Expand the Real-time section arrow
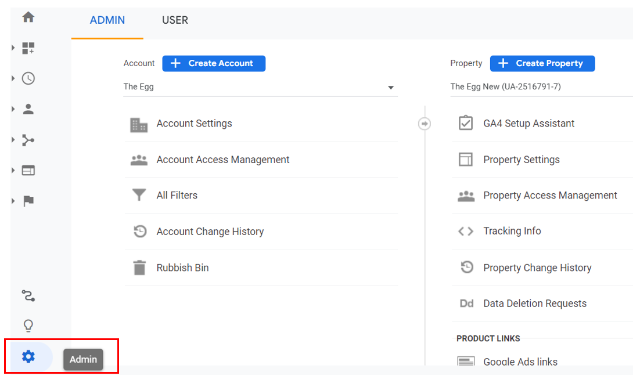This screenshot has height=383, width=640. [x=13, y=78]
